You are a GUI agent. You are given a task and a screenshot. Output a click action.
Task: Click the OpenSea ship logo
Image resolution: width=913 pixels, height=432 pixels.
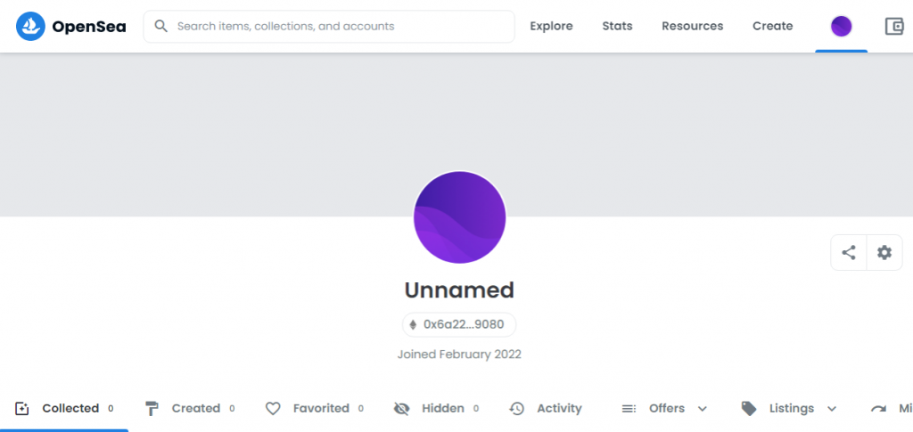[x=31, y=27]
